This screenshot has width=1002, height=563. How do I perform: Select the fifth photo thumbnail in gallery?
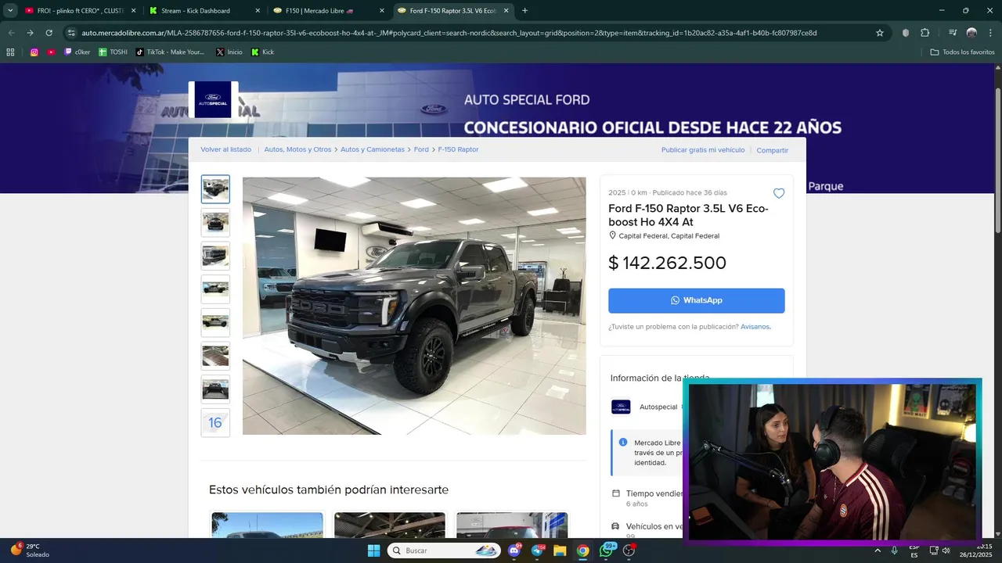215,322
